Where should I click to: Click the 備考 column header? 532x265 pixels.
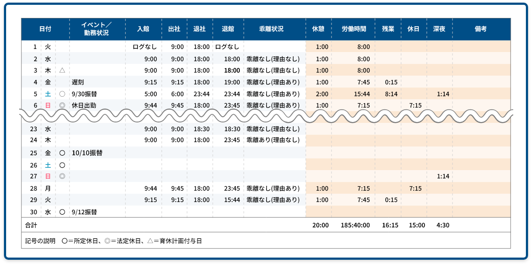481,29
